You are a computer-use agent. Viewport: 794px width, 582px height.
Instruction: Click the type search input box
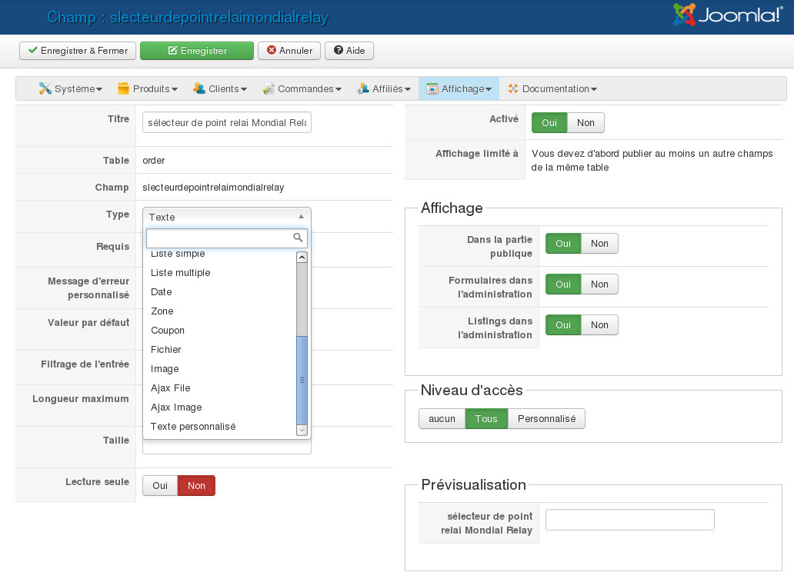(x=227, y=238)
